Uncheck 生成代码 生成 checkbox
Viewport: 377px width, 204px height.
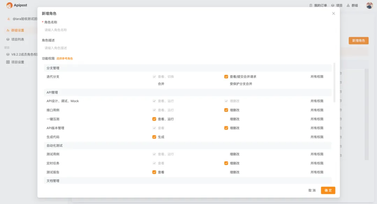point(154,137)
